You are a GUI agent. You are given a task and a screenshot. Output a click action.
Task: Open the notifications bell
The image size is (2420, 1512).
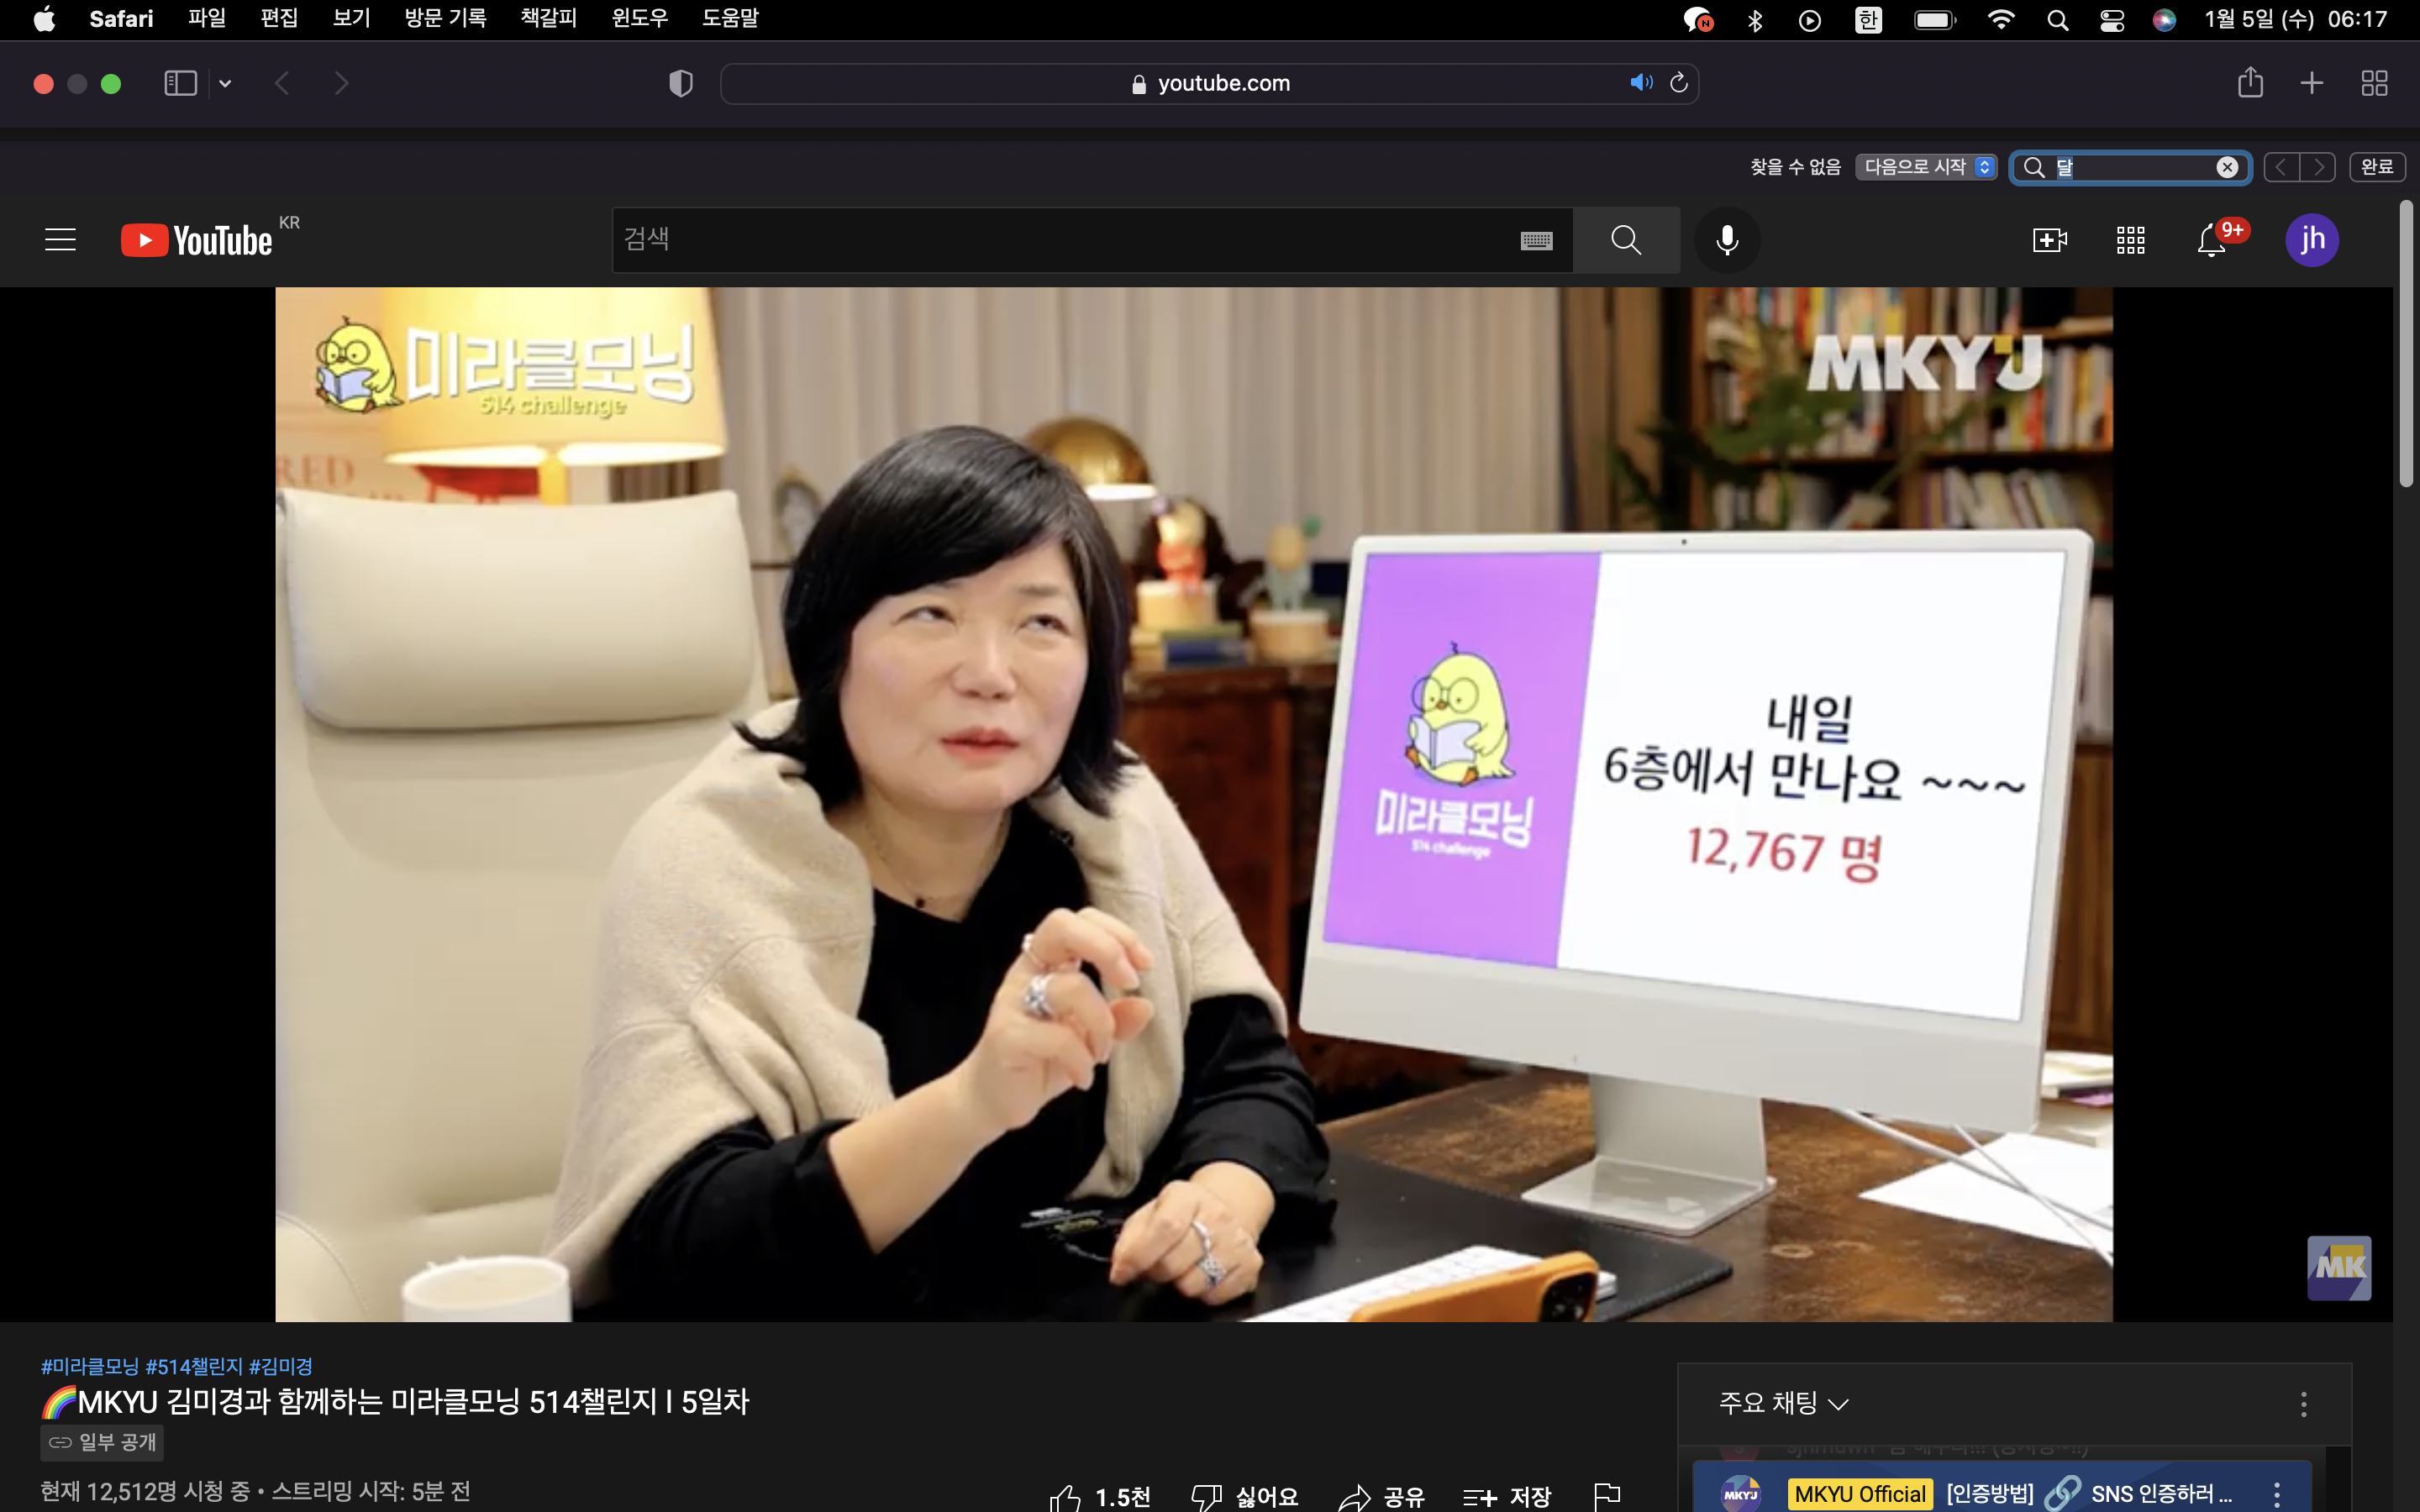(x=2211, y=241)
